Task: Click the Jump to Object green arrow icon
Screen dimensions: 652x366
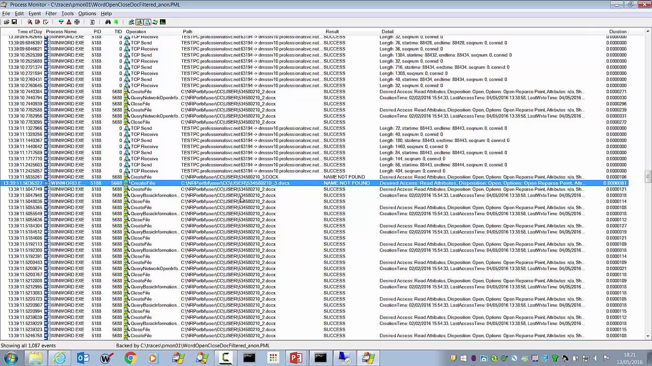Action: (116, 22)
